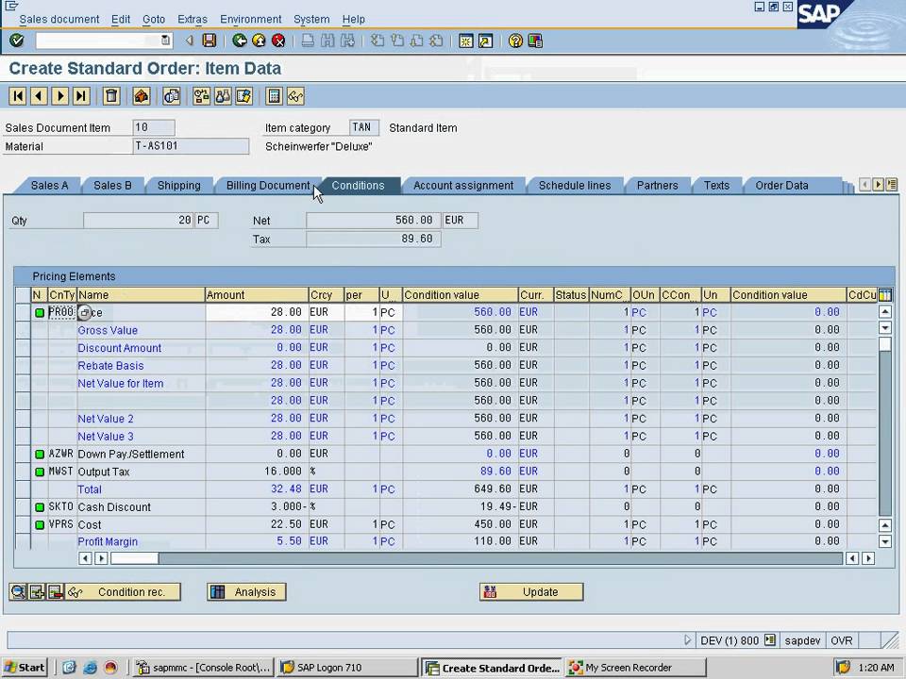This screenshot has width=906, height=679.
Task: Click the Generate Shortcut icon
Action: tap(485, 41)
